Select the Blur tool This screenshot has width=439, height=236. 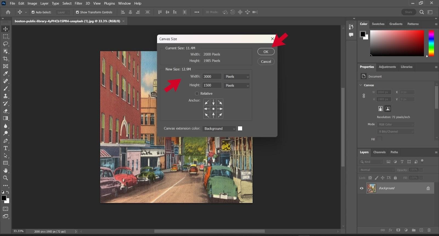(x=5, y=126)
